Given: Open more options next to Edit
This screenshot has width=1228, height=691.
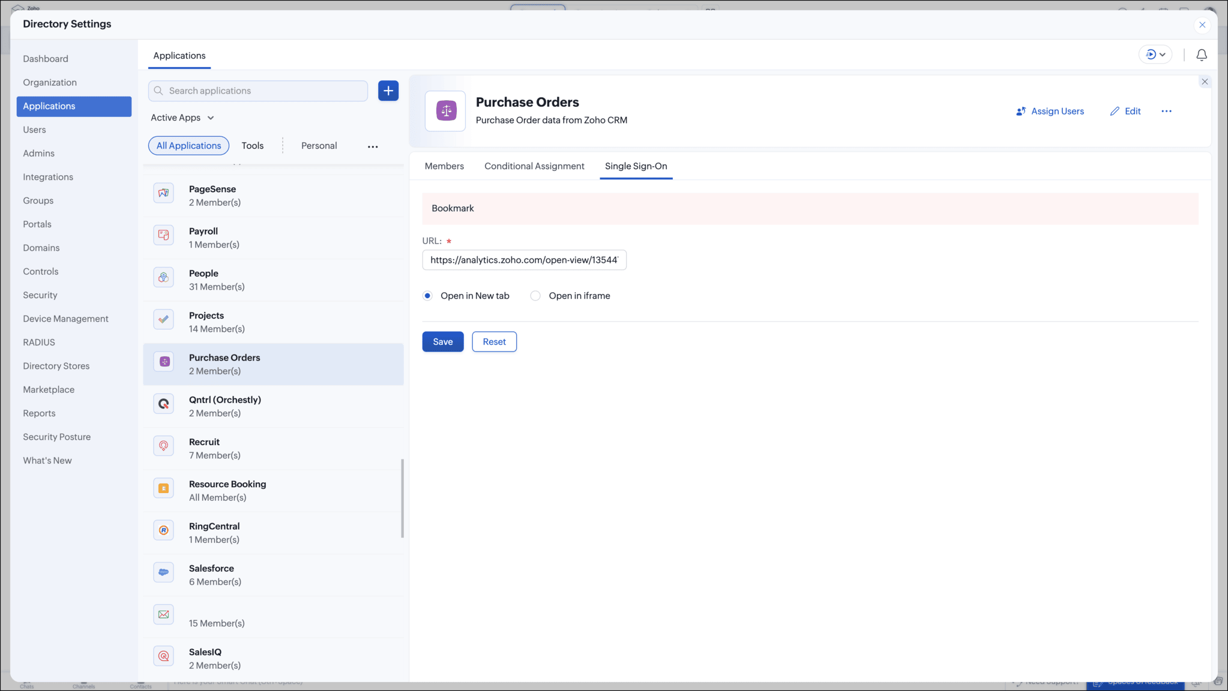Looking at the screenshot, I should 1166,111.
